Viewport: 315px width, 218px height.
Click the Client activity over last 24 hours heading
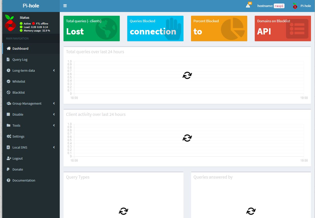[x=96, y=114]
